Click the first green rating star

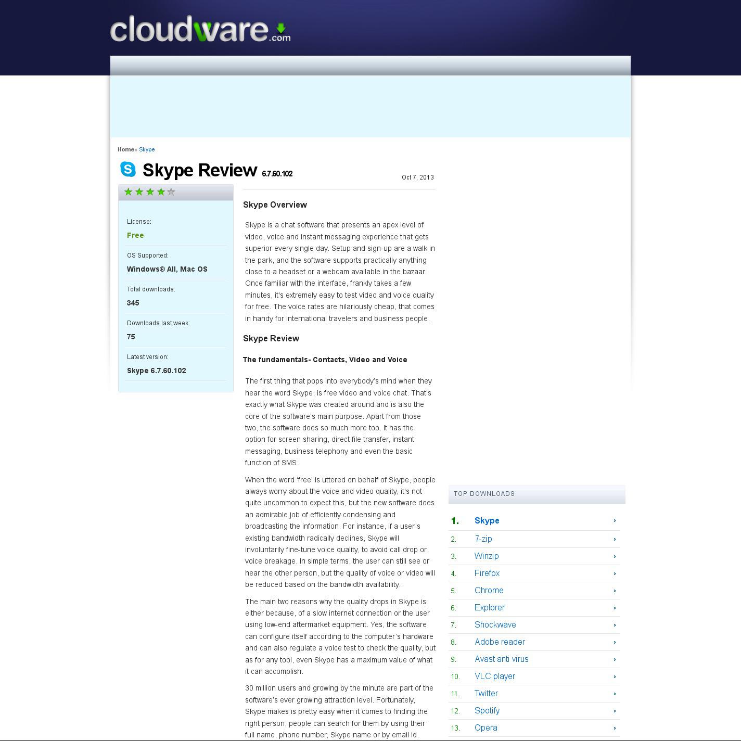point(129,192)
